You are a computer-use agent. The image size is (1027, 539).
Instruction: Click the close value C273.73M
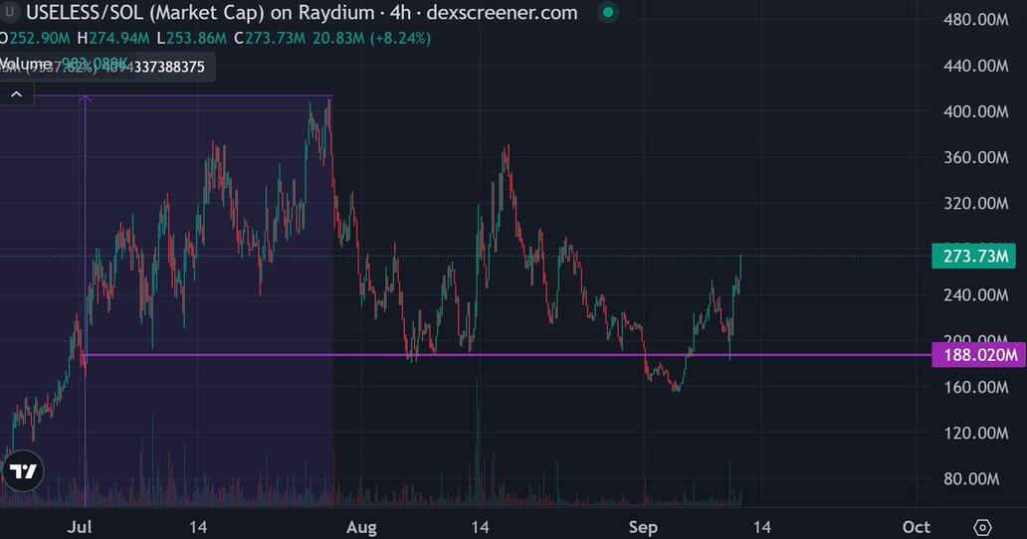[x=270, y=39]
